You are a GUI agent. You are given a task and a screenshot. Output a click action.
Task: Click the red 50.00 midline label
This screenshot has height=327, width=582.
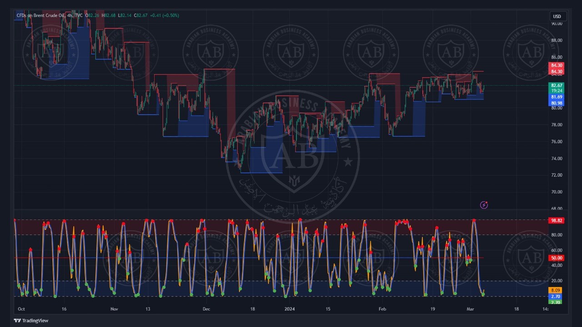click(557, 258)
